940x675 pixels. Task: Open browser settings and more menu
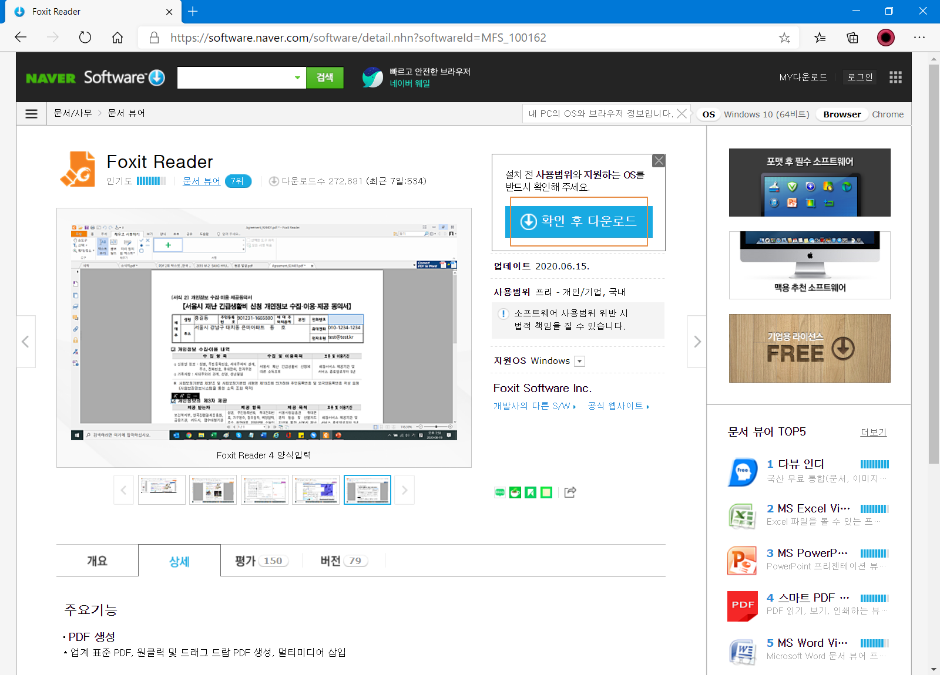point(919,38)
